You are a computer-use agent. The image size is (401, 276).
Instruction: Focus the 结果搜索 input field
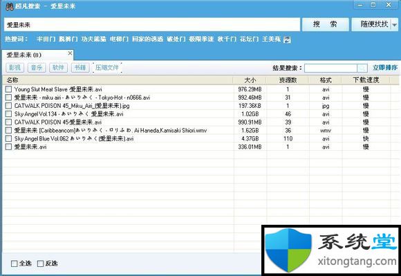click(330, 68)
